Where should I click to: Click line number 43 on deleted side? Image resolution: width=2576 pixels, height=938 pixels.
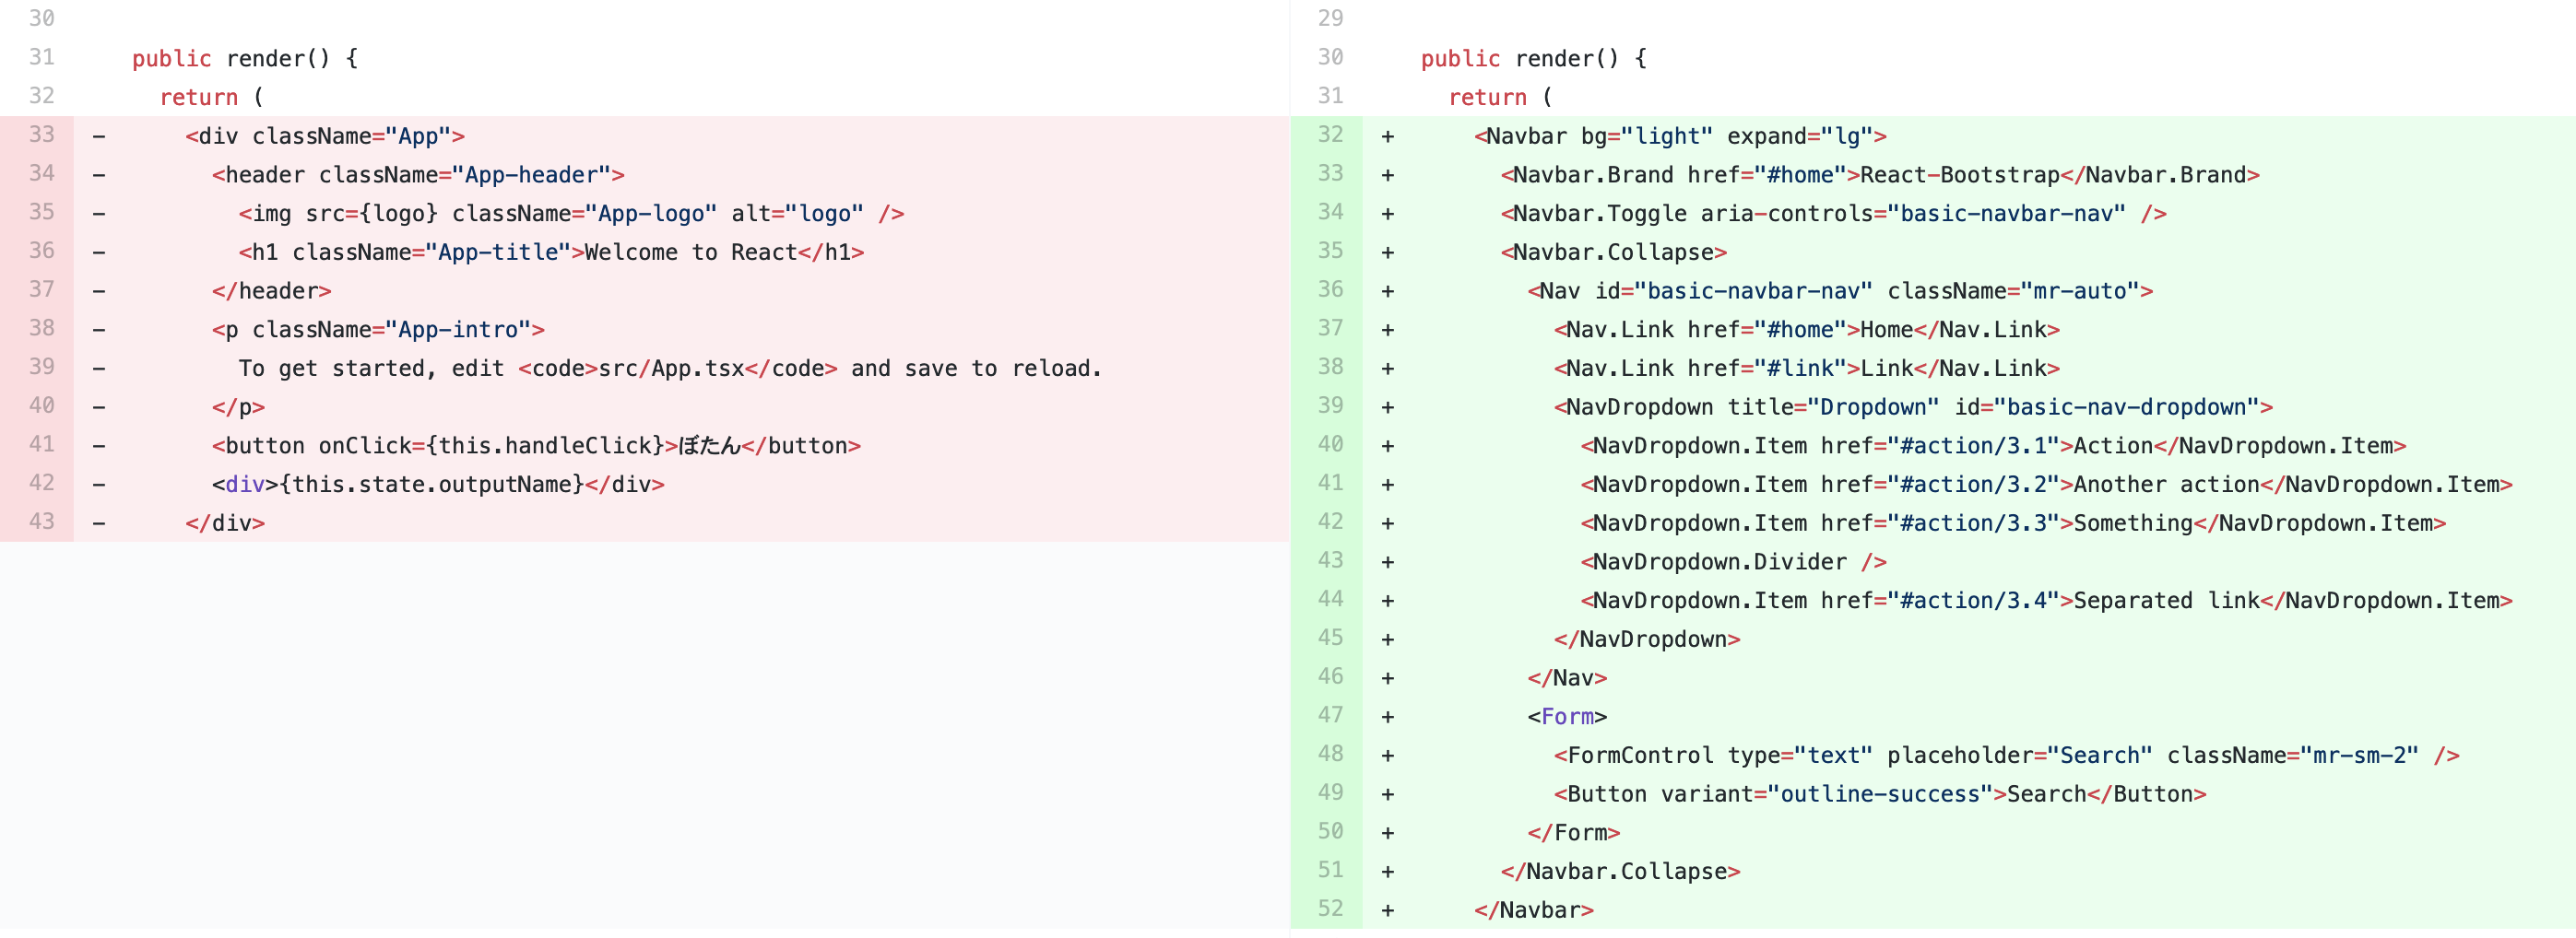click(x=41, y=522)
